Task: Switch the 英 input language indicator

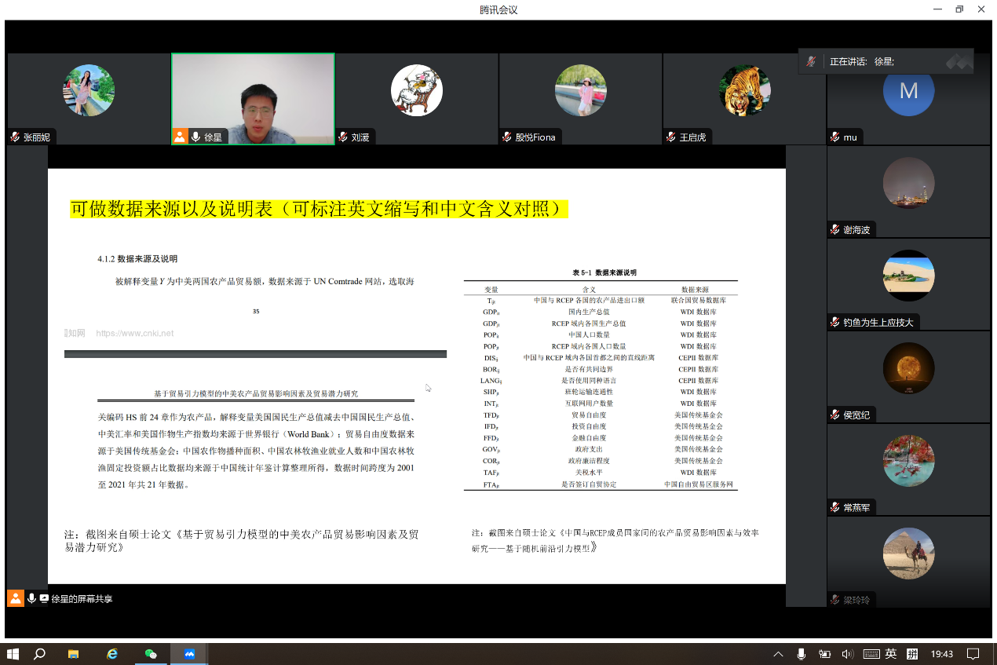Action: coord(891,654)
